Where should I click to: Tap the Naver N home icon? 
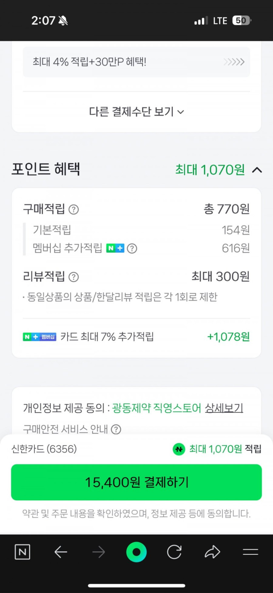click(x=22, y=552)
